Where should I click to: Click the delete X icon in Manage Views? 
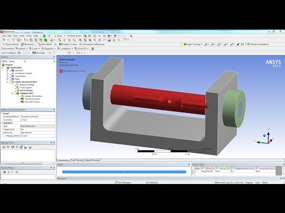point(8,147)
